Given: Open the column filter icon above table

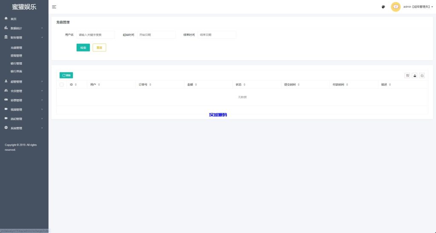Looking at the screenshot, I should (407, 75).
